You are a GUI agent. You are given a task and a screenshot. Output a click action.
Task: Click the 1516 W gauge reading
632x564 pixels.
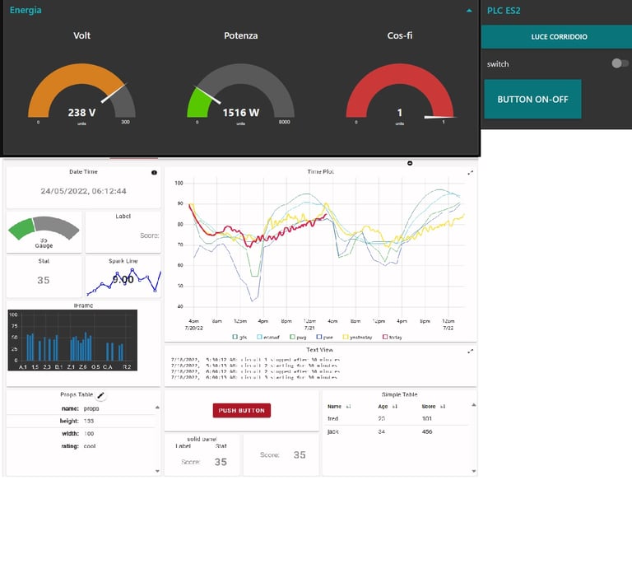[240, 113]
